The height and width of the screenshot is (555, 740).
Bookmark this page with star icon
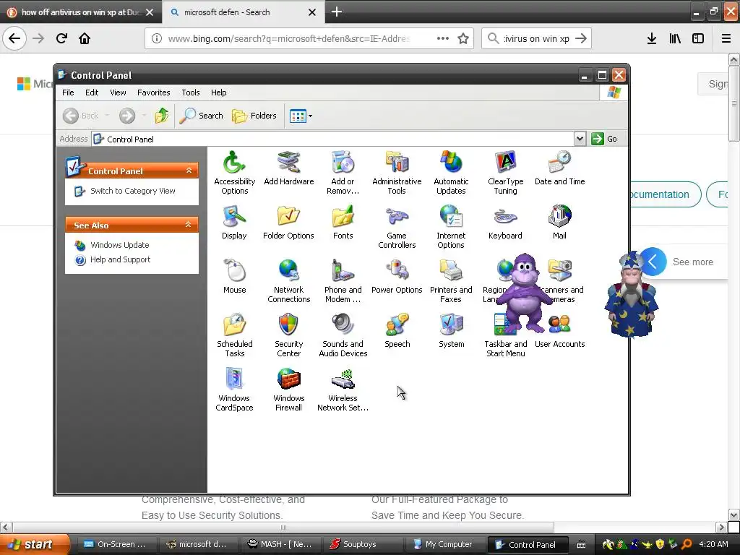tap(463, 38)
